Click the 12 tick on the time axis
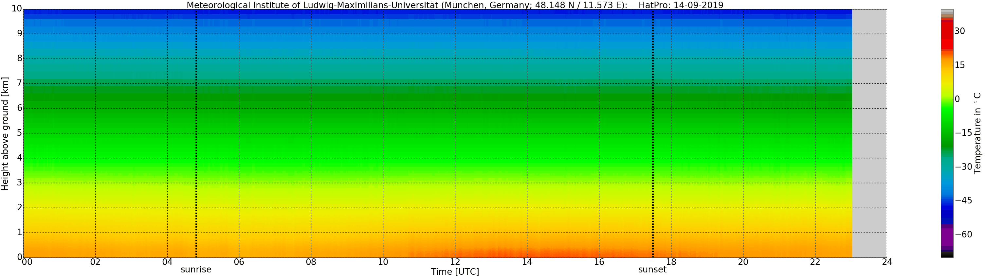985x278 pixels. pyautogui.click(x=455, y=262)
